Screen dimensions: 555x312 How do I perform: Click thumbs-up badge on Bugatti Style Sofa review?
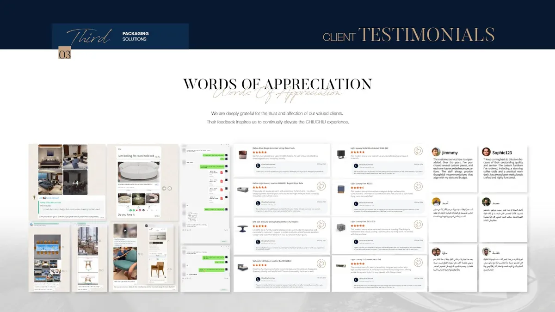[321, 187]
